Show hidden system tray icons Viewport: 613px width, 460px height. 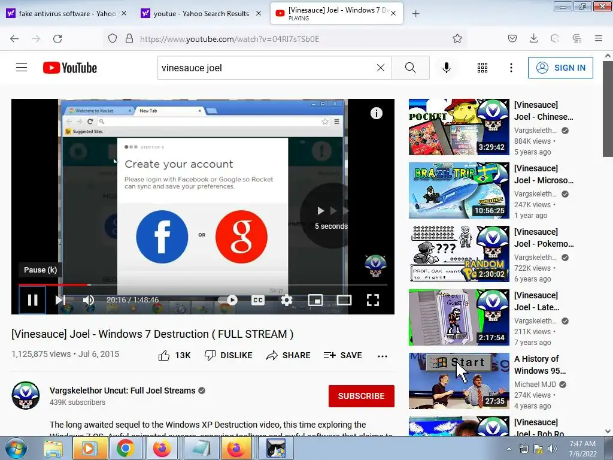pyautogui.click(x=509, y=449)
